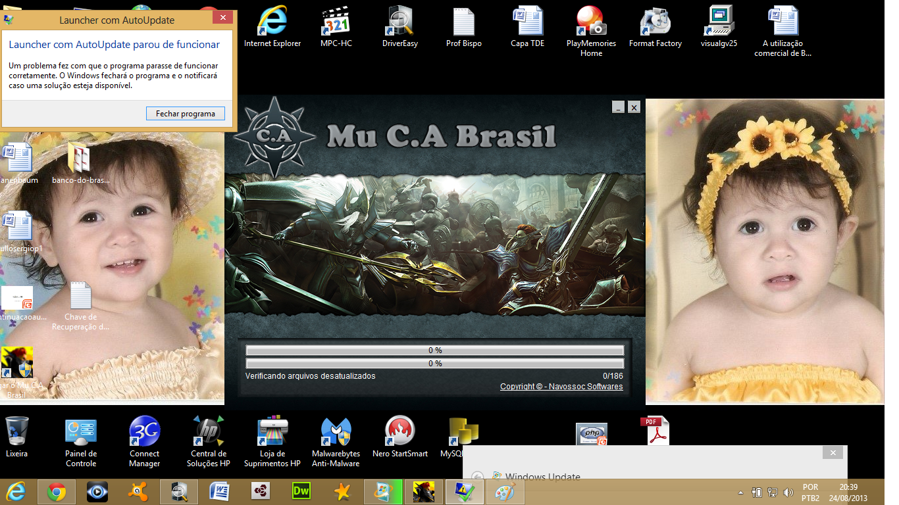Click the volume speaker tray icon
The height and width of the screenshot is (505, 899).
coord(788,492)
